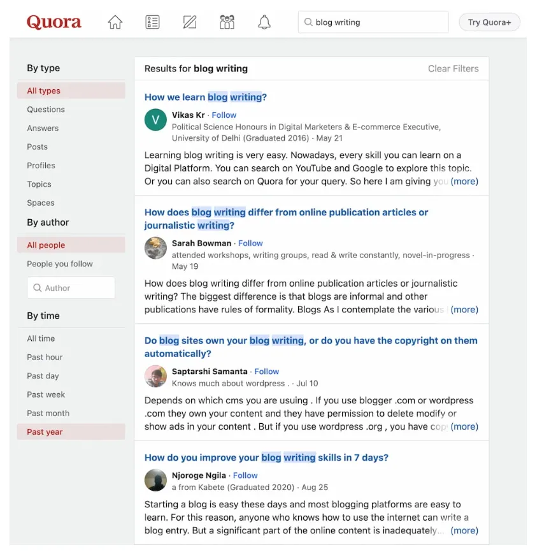Open Sarah Bowman's profile name
This screenshot has height=557, width=535.
(x=201, y=243)
